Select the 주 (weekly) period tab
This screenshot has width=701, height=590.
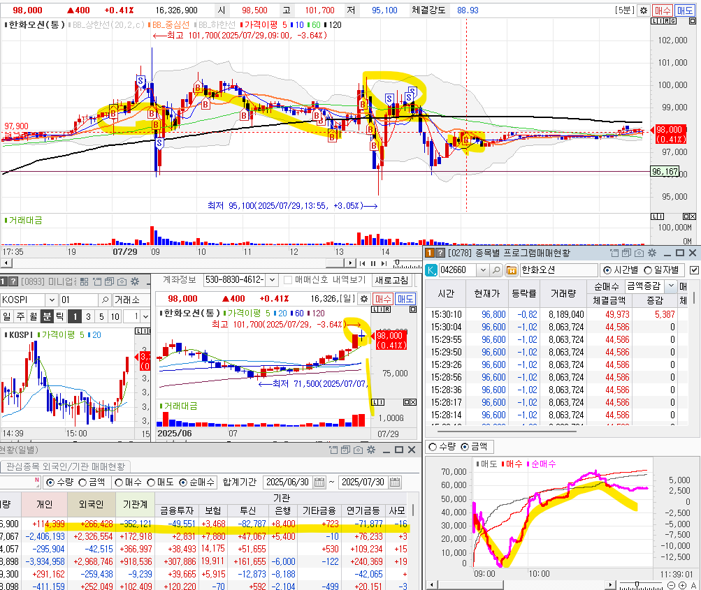coord(20,317)
